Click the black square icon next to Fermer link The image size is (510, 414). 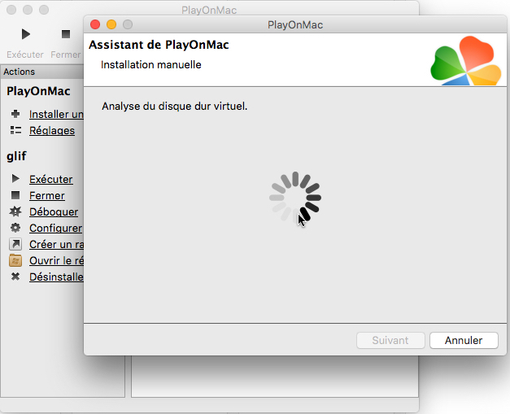[x=15, y=195]
